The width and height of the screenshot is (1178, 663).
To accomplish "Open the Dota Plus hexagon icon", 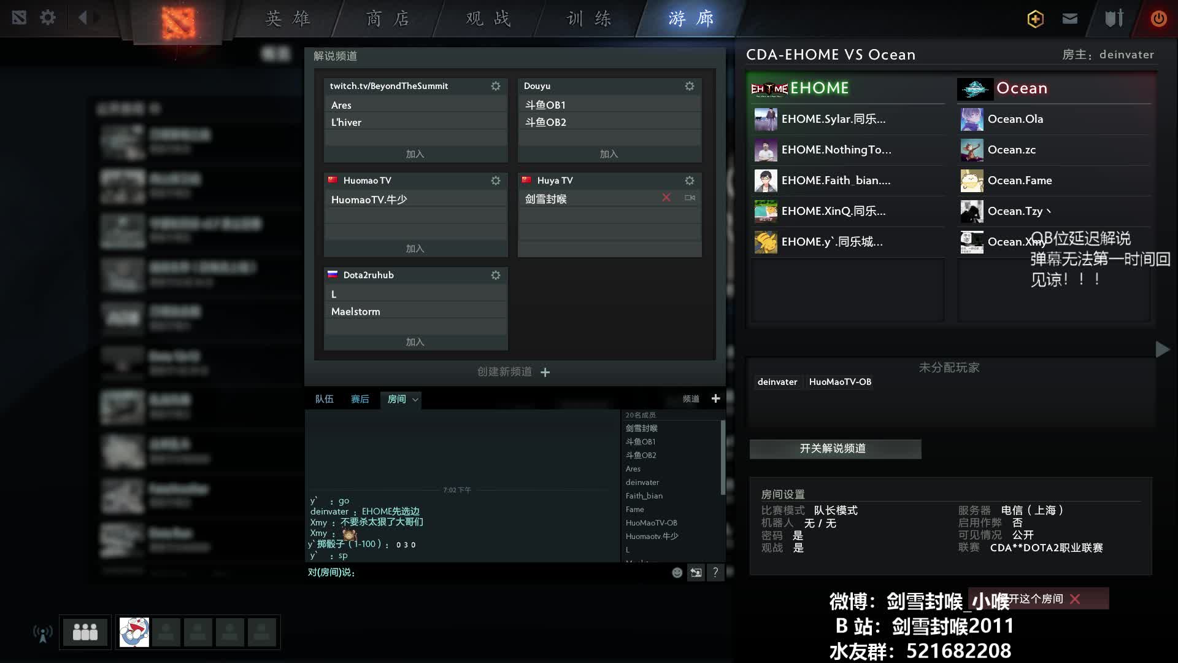I will coord(1035,18).
